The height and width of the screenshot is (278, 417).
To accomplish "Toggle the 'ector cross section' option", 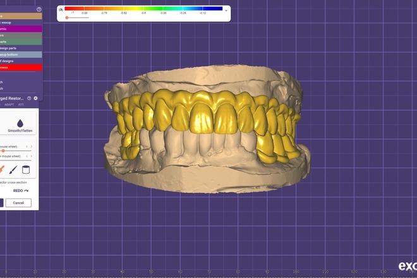I will (13, 183).
